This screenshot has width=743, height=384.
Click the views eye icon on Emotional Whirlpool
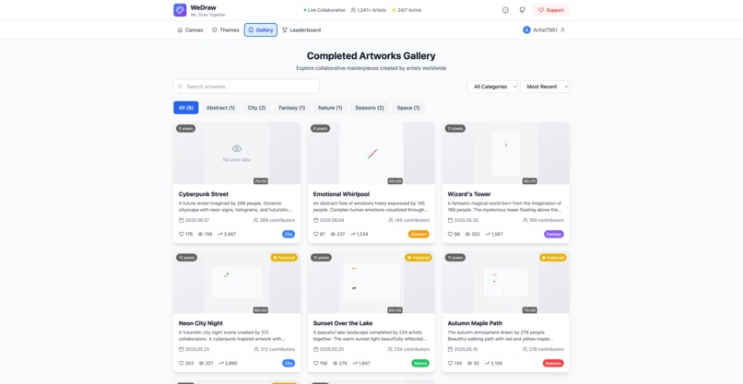coord(333,234)
